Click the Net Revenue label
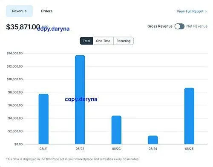 197,26
